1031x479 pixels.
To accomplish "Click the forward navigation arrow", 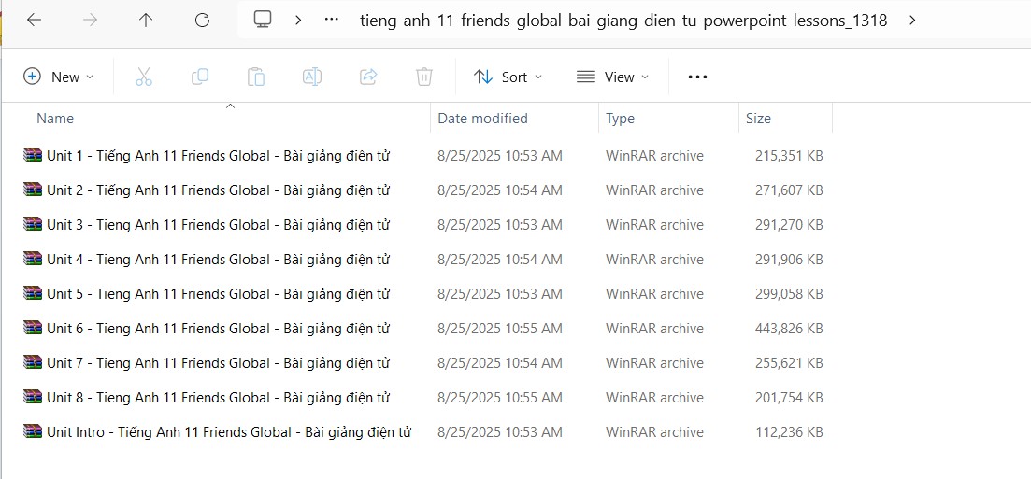I will click(x=90, y=21).
